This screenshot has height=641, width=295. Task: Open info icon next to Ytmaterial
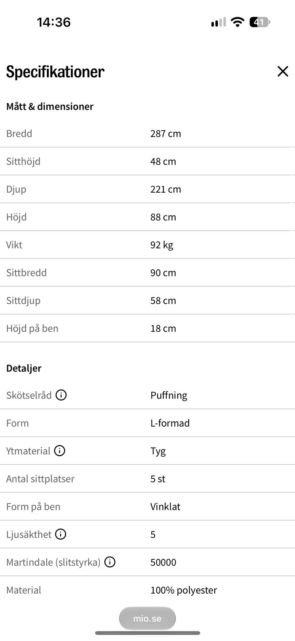60,451
